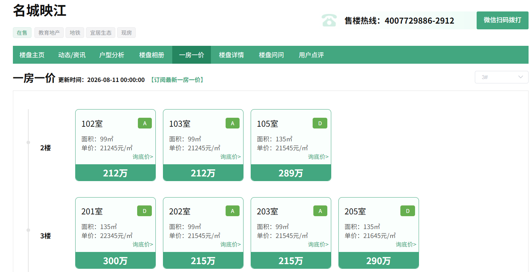Click the 现房 tag
This screenshot has height=272, width=530.
pos(126,33)
